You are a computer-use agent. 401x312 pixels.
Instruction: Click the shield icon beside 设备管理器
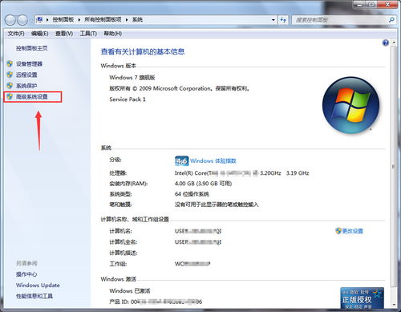(x=10, y=63)
